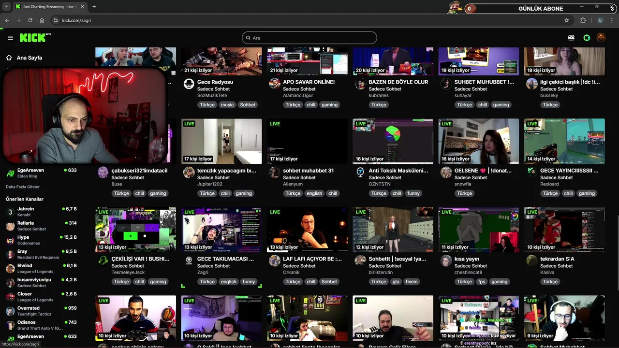Open browser extensions puzzle icon
619x348 pixels.
click(x=583, y=20)
